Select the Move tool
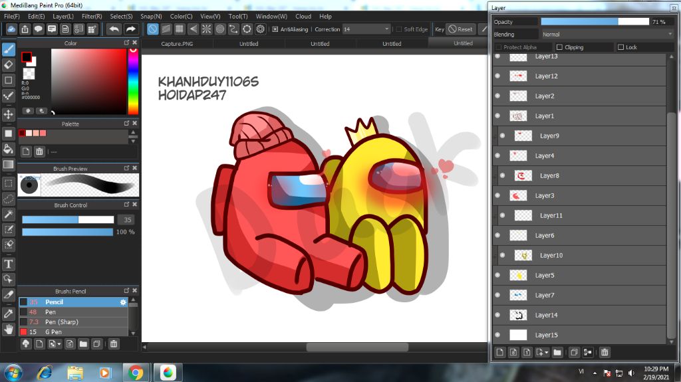Viewport: 681px width, 382px height. point(8,114)
